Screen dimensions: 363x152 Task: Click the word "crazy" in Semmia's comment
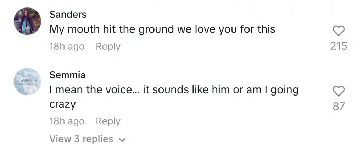pyautogui.click(x=63, y=105)
